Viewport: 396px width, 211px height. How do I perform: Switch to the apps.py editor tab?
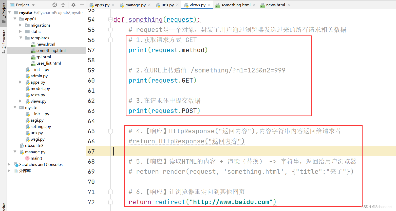click(x=102, y=5)
